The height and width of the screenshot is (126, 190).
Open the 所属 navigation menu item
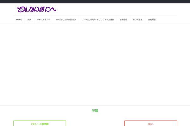[x=29, y=20]
